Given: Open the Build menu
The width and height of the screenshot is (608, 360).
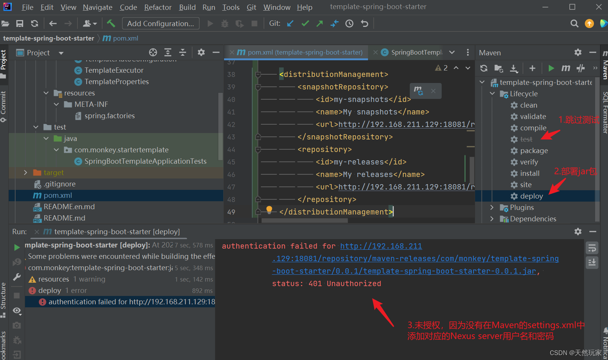Looking at the screenshot, I should [x=187, y=7].
